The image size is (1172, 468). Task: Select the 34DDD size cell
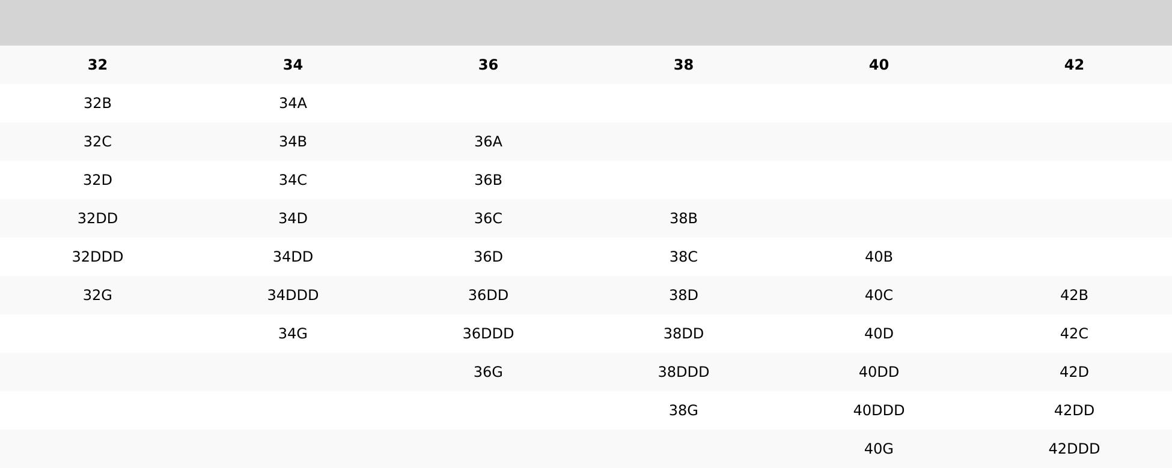tap(293, 295)
